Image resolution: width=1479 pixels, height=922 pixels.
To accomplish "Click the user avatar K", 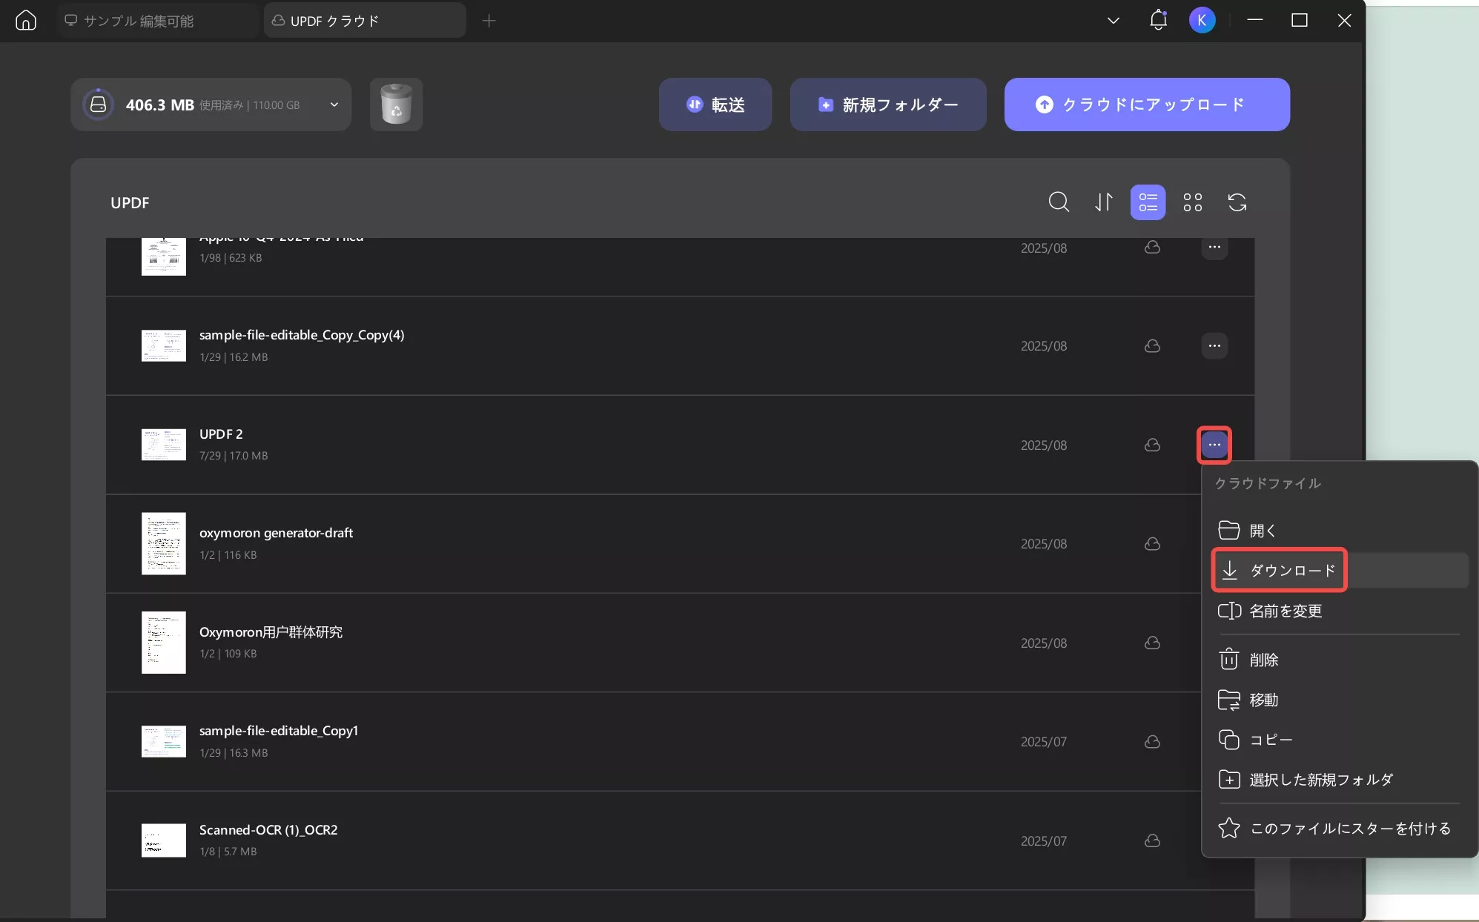I will (x=1202, y=21).
